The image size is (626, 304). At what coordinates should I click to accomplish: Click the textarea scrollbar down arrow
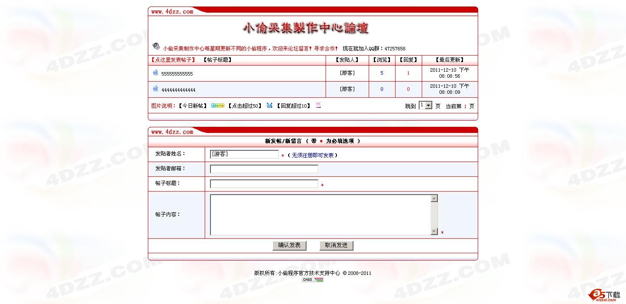coord(434,231)
